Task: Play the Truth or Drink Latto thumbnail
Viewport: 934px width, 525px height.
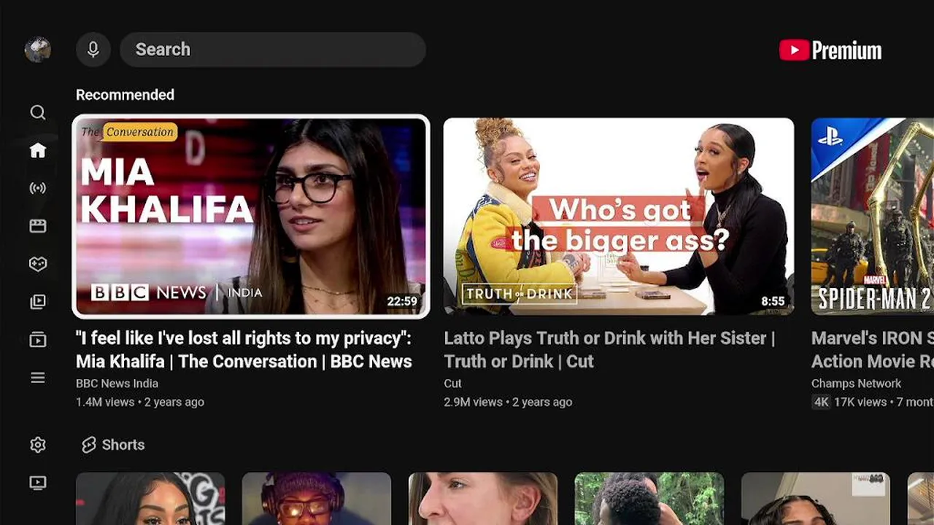Action: [x=619, y=217]
